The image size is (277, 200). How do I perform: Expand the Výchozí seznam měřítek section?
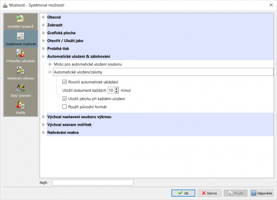click(x=43, y=125)
